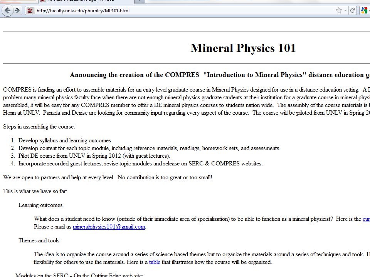Follow the link after 'Here is the' in Learning outcomes
Viewport: 370px width, 277px height.
pyautogui.click(x=366, y=219)
